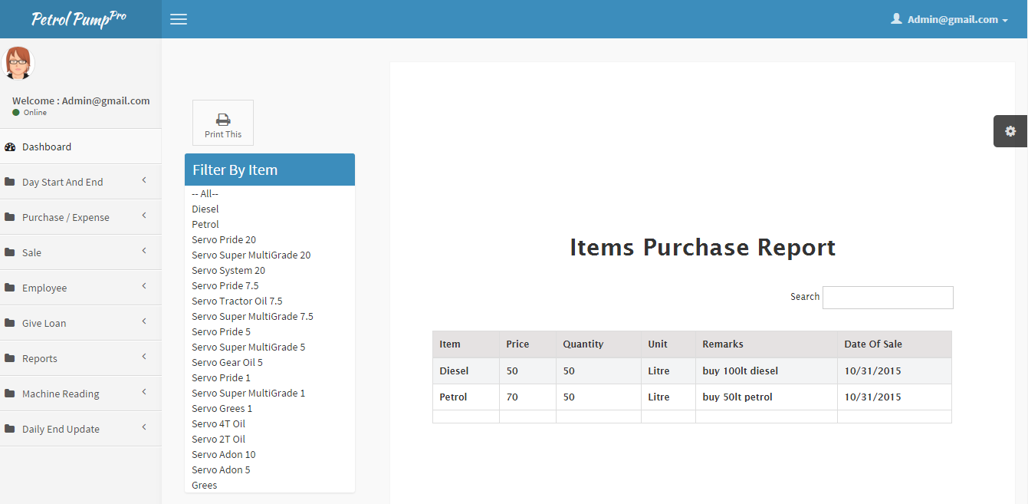
Task: Filter by Servo Super MultiGrade 5
Action: pyautogui.click(x=248, y=347)
